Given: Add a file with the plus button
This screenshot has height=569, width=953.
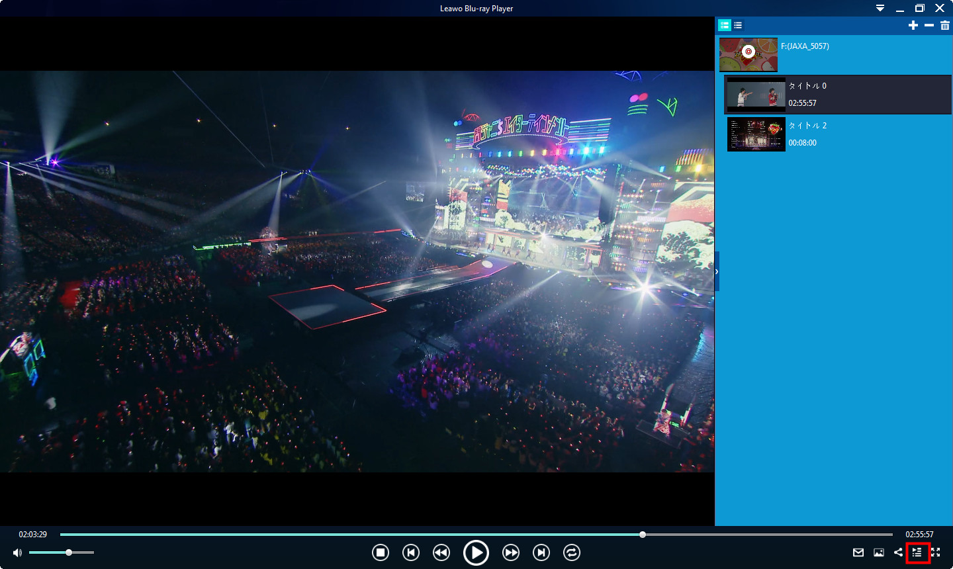Looking at the screenshot, I should point(913,25).
